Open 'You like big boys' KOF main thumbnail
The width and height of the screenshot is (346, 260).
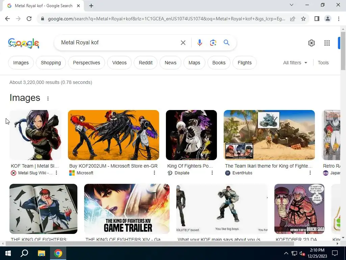(x=222, y=209)
